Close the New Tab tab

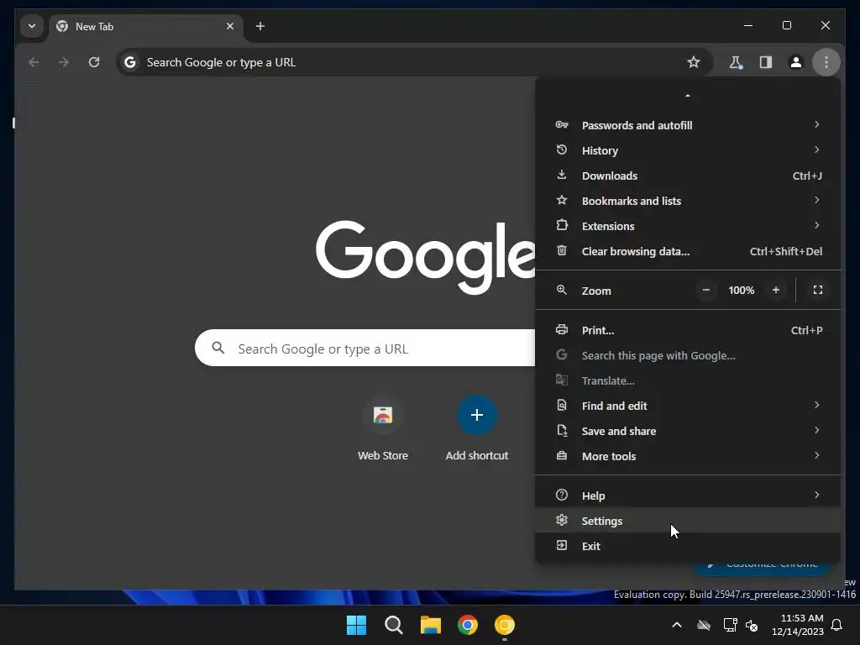click(230, 26)
